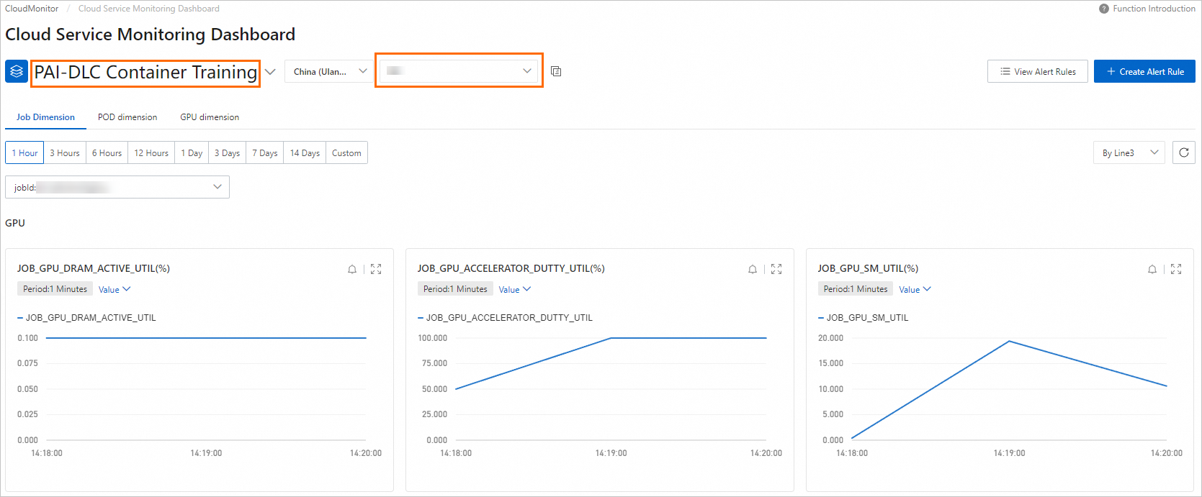This screenshot has height=497, width=1202.
Task: Open the China (Ulan...) region dropdown
Action: point(329,71)
